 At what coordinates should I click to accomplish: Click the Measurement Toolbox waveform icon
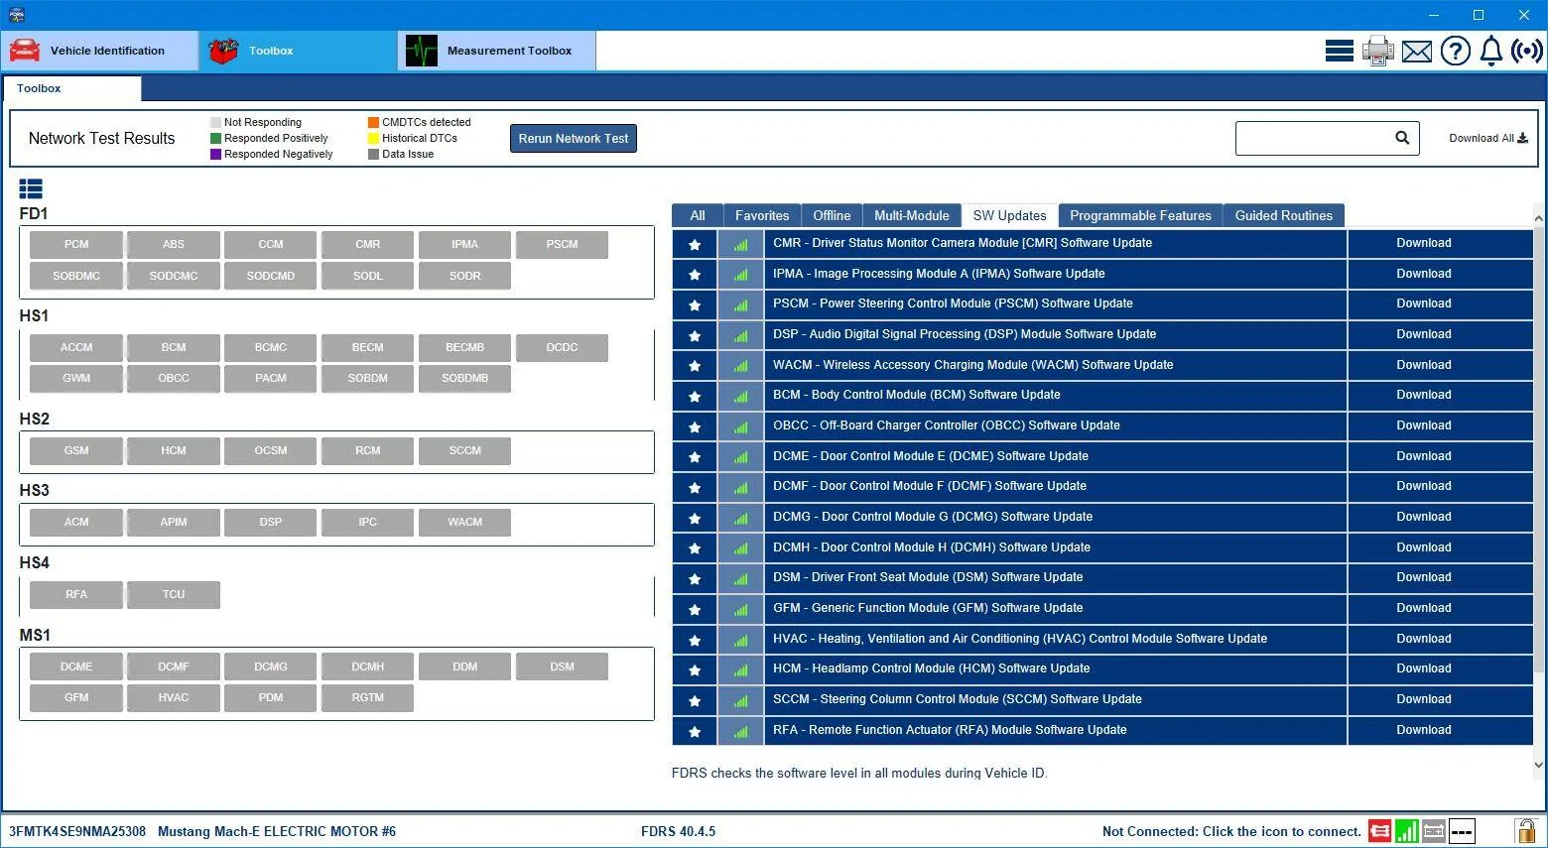pos(422,51)
